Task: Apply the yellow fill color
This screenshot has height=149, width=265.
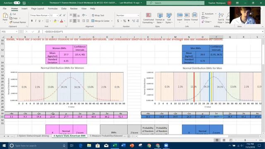Action: coord(55,21)
